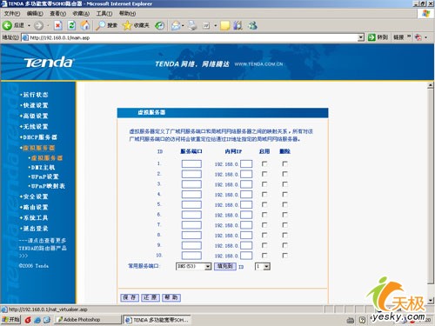The width and height of the screenshot is (435, 326).
Task: Click the page icon in address bar
Action: point(25,37)
